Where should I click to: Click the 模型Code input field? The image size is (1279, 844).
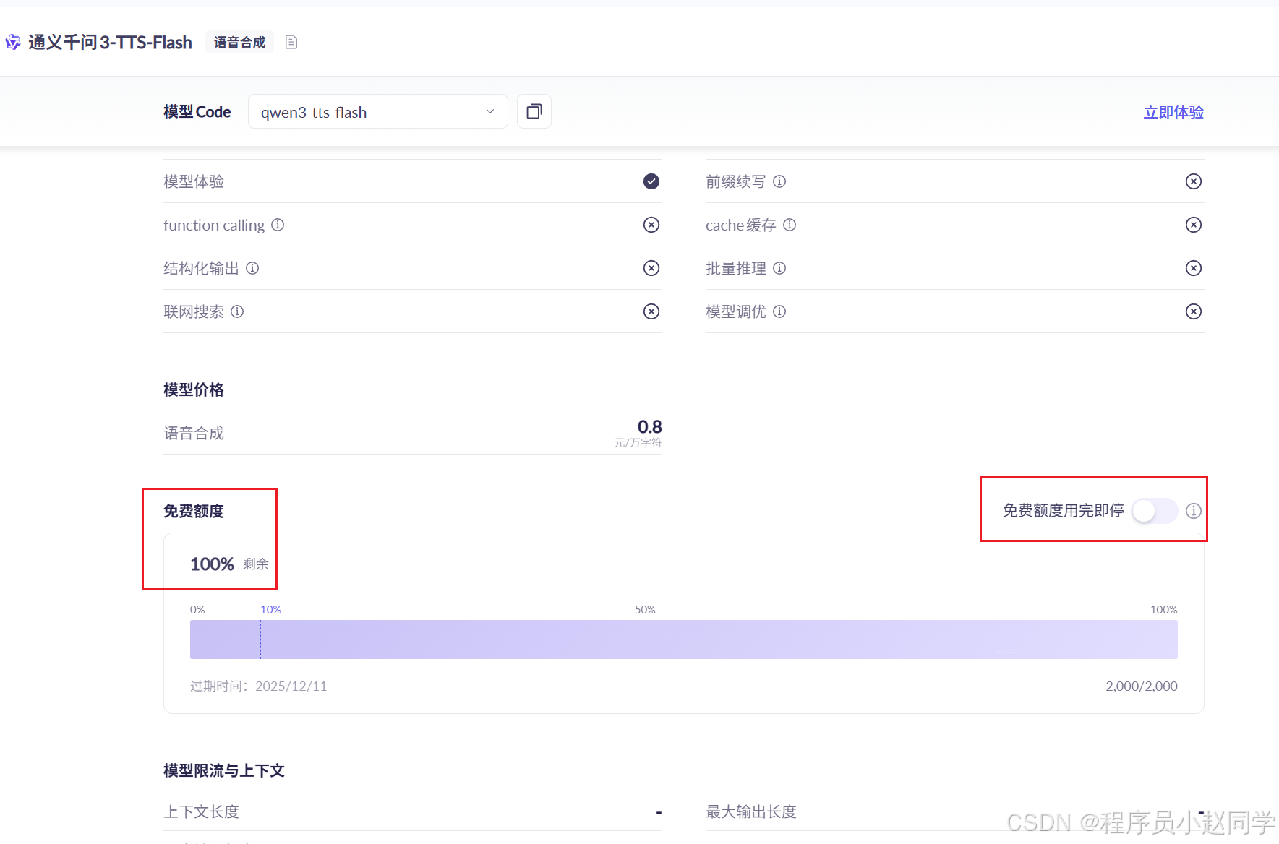pyautogui.click(x=362, y=111)
